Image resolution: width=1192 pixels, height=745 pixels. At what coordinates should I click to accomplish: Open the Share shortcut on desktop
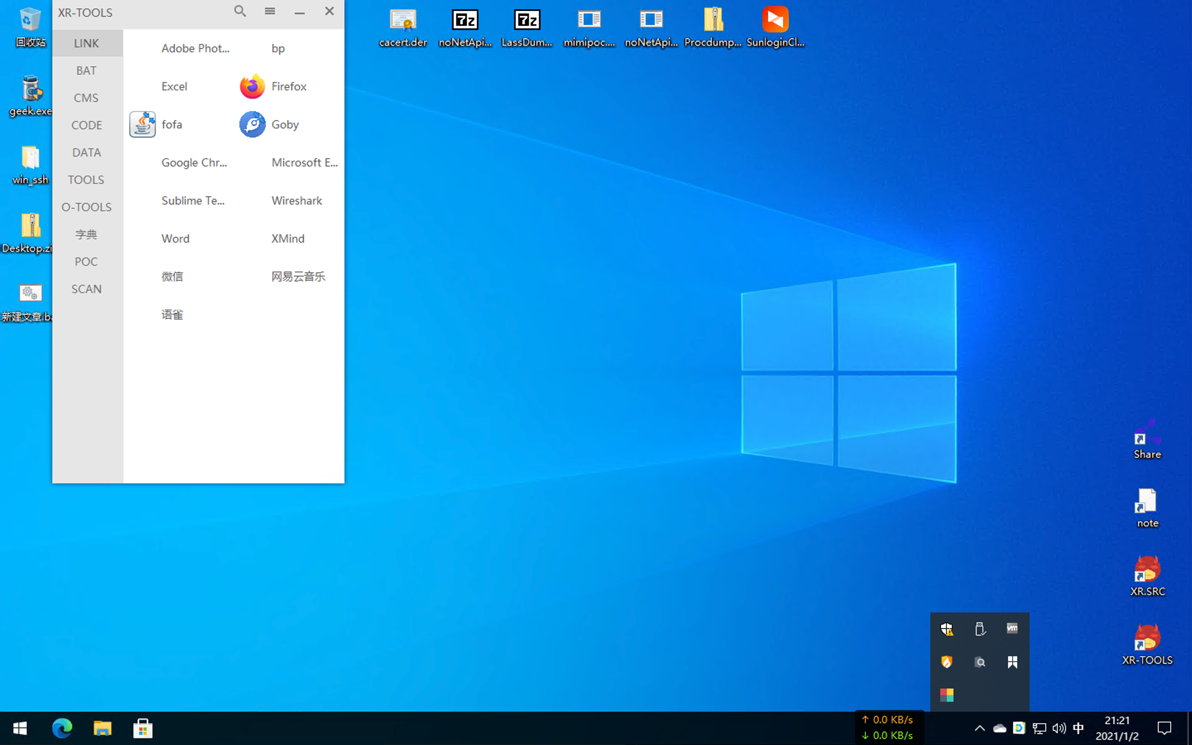[1147, 439]
